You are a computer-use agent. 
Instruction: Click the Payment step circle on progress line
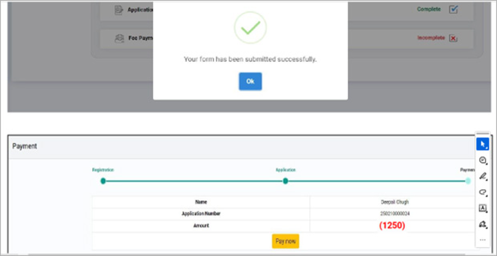(x=468, y=181)
